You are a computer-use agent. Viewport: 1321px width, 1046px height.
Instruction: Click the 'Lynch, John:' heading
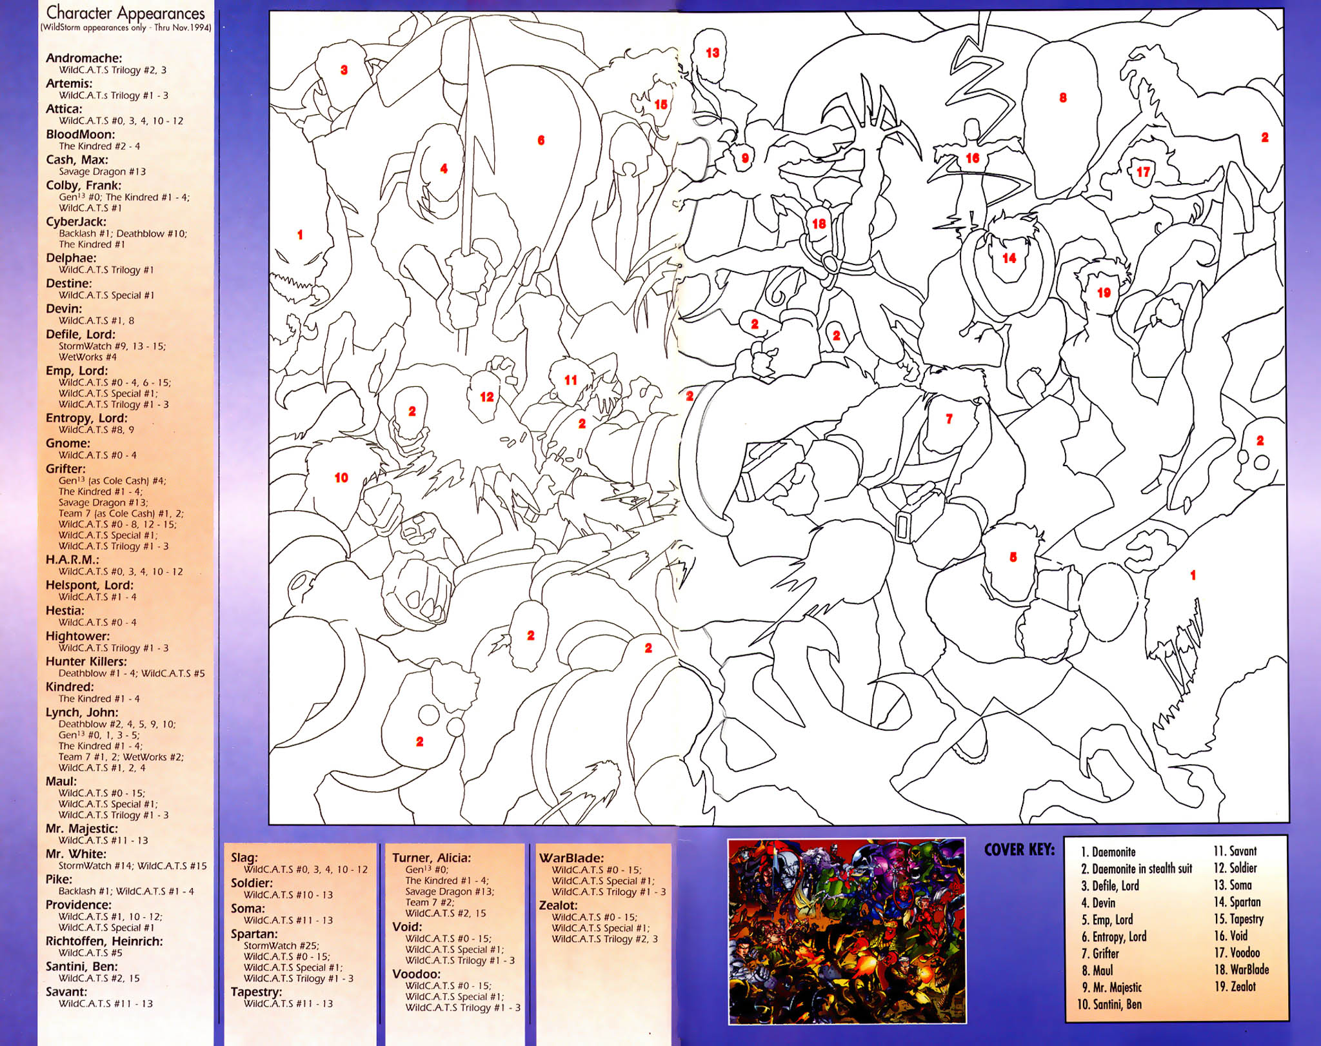pyautogui.click(x=82, y=712)
